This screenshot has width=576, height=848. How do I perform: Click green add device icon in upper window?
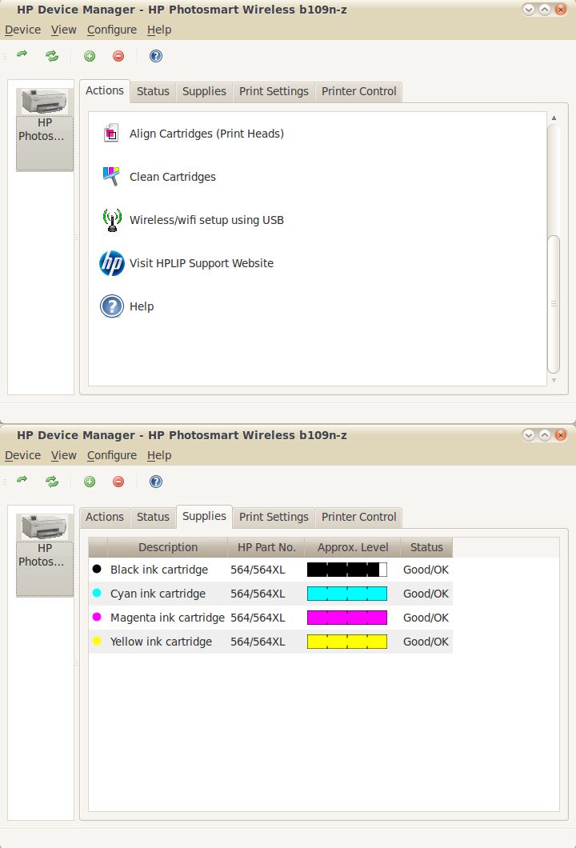coord(90,56)
